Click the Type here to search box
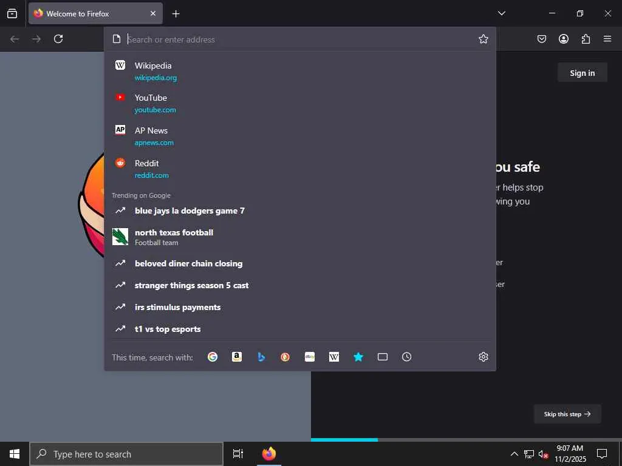The height and width of the screenshot is (466, 622). point(126,454)
